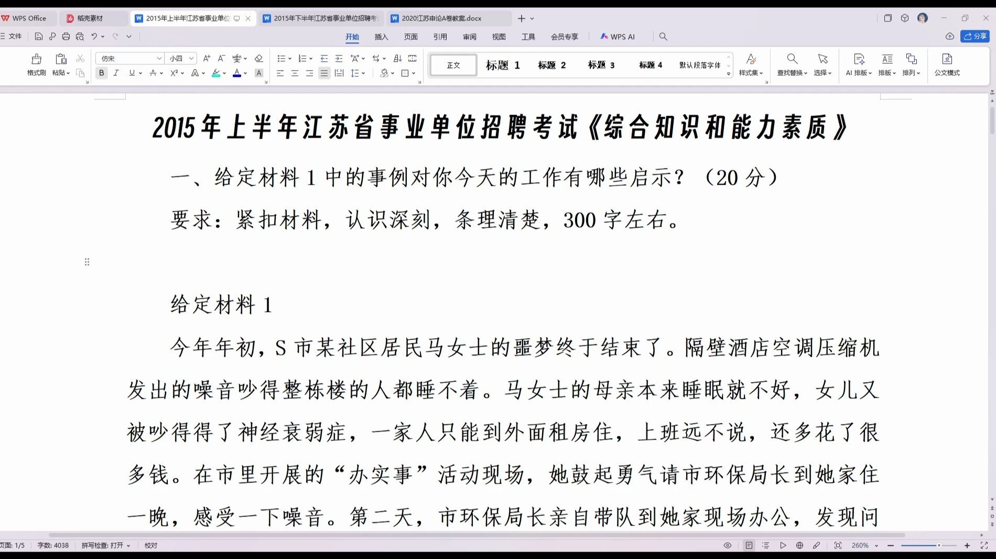Image resolution: width=996 pixels, height=559 pixels.
Task: Click the Paste (粘贴) clipboard icon
Action: pyautogui.click(x=61, y=59)
